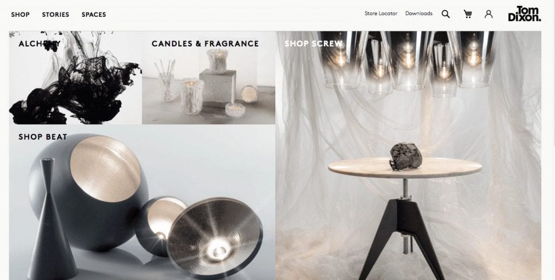This screenshot has height=280, width=555.
Task: Open the candles on concrete block image
Action: click(x=209, y=78)
